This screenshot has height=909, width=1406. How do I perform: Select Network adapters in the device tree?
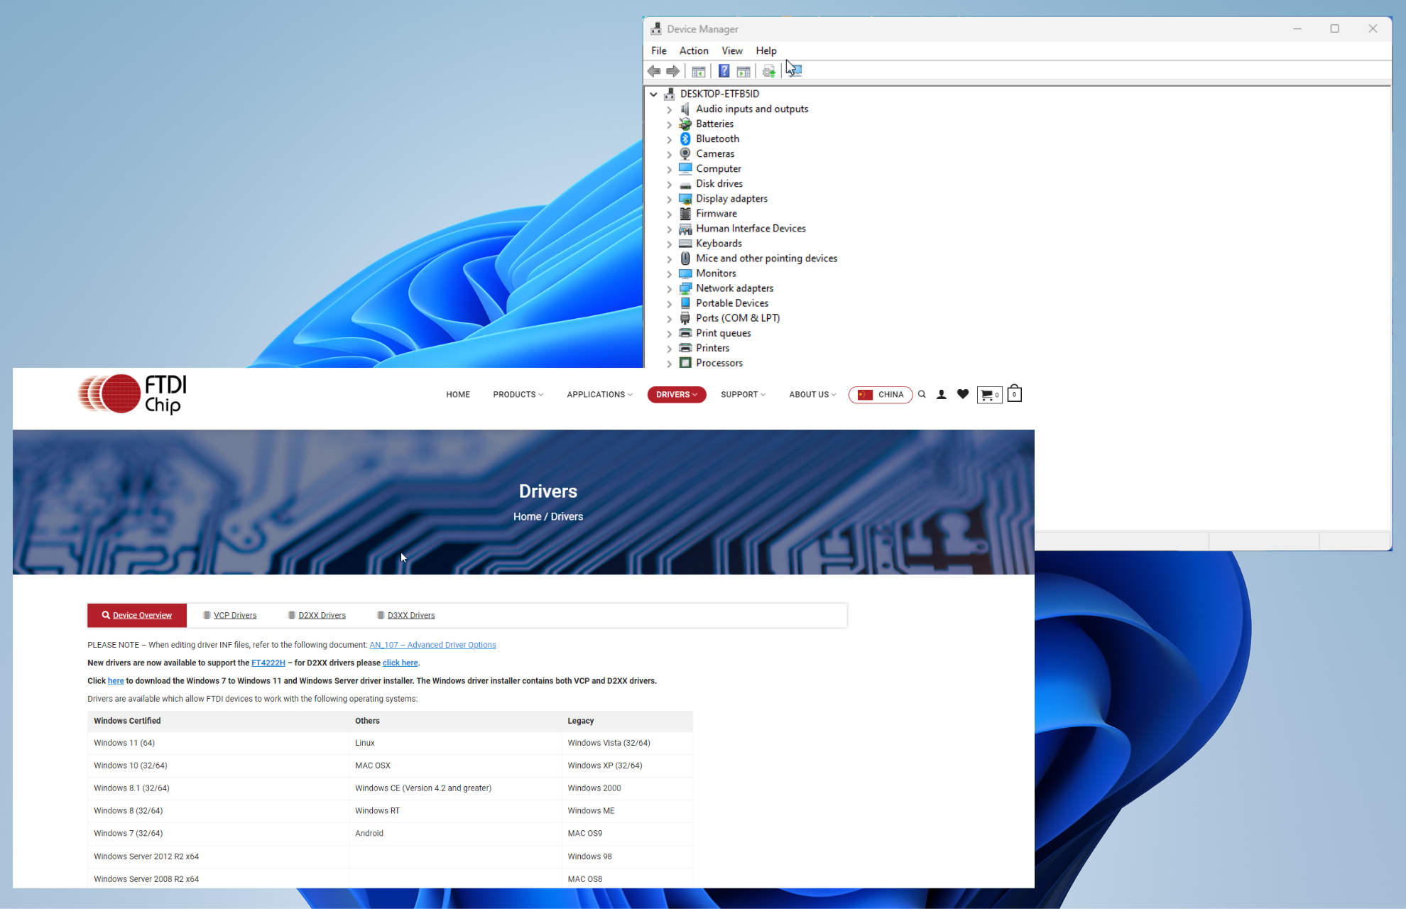click(x=734, y=288)
